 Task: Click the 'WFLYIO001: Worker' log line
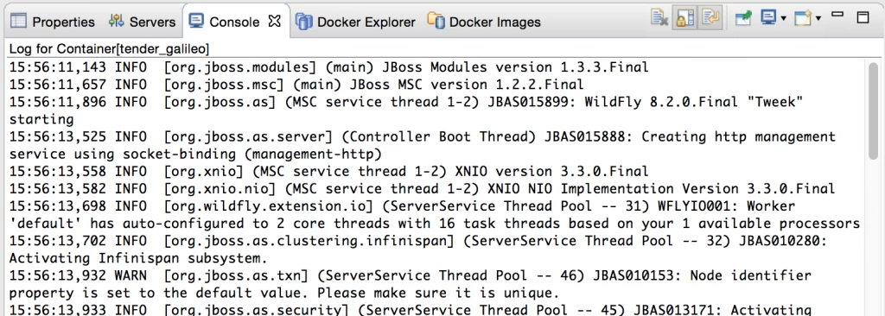(403, 206)
